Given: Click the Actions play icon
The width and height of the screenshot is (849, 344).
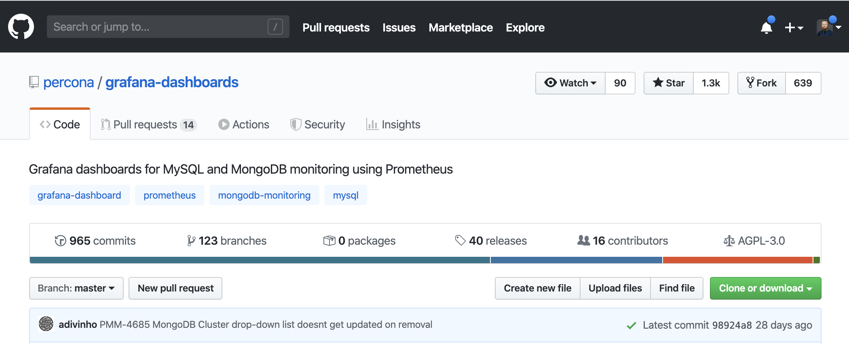Looking at the screenshot, I should pyautogui.click(x=224, y=124).
